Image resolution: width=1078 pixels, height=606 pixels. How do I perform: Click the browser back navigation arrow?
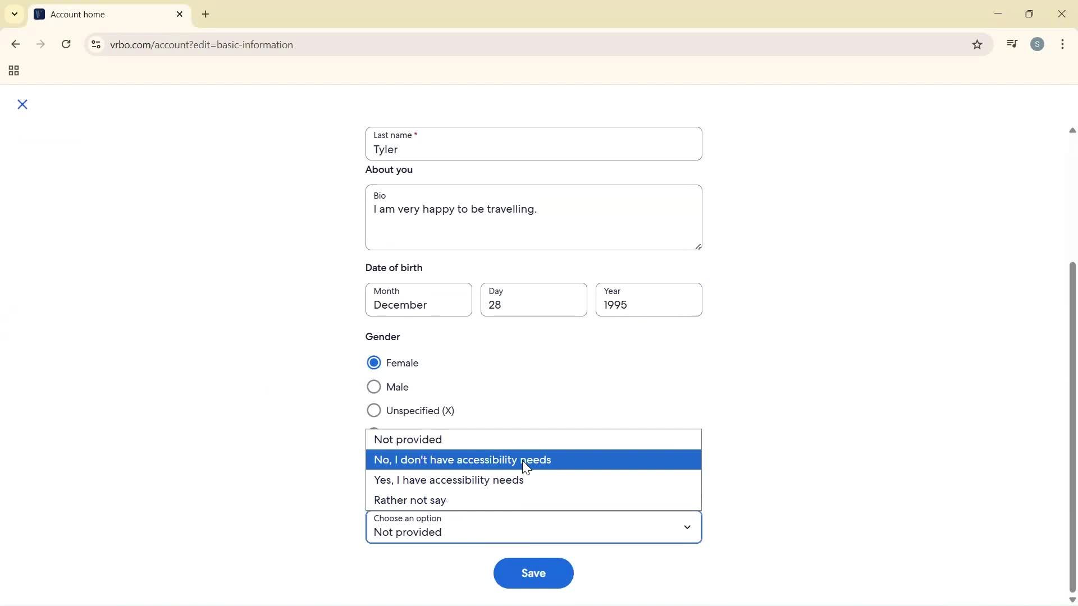coord(15,44)
